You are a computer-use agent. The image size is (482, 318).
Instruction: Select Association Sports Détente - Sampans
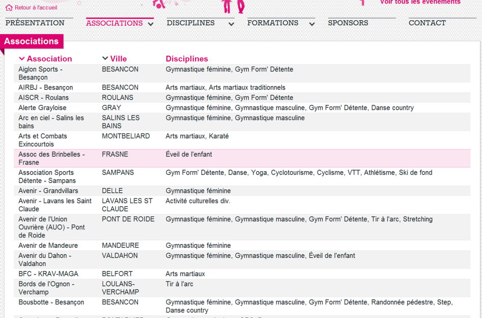[47, 176]
